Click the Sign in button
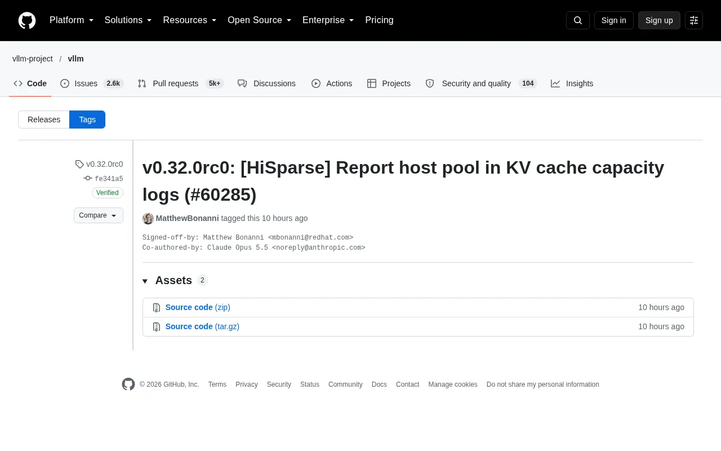This screenshot has height=451, width=721. pyautogui.click(x=614, y=20)
